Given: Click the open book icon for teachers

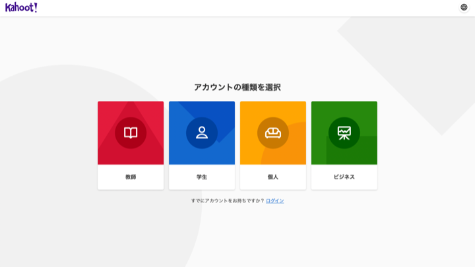Looking at the screenshot, I should pyautogui.click(x=131, y=133).
